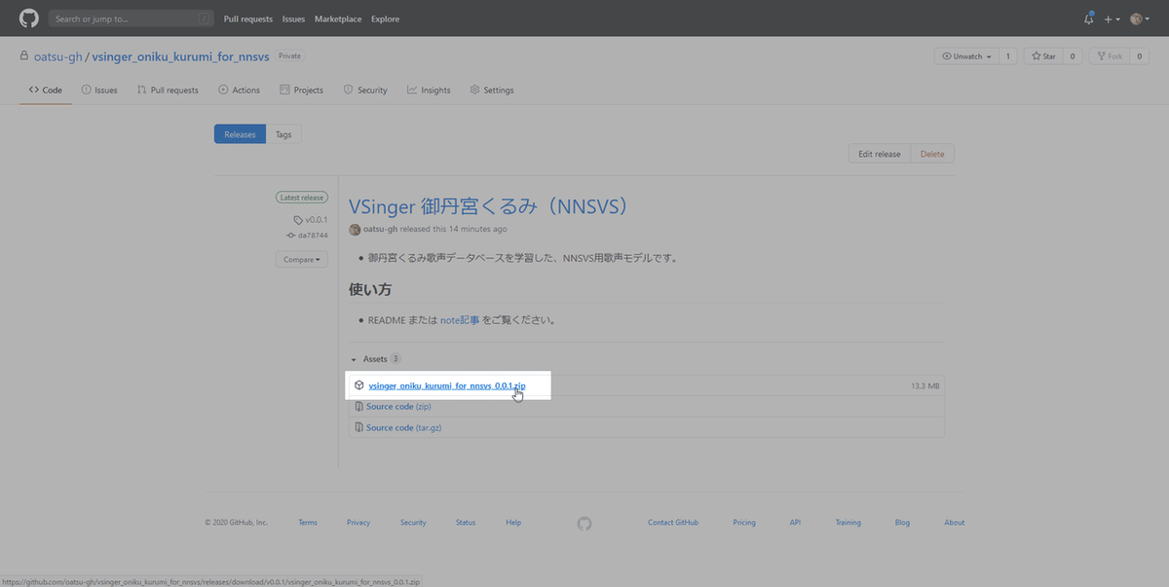Open footer About link
1169x587 pixels.
[955, 523]
